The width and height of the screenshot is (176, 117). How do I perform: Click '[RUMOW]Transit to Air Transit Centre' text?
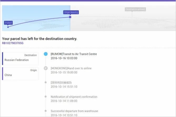point(74,54)
